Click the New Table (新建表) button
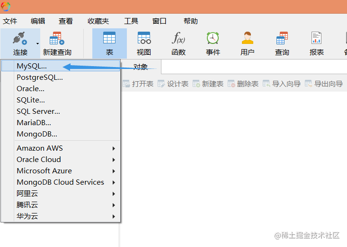Viewport: 347px width, 247px height. pyautogui.click(x=208, y=84)
